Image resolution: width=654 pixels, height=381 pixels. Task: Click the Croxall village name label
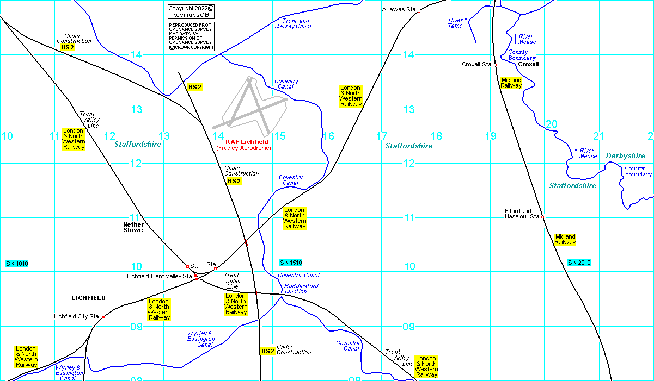(528, 64)
